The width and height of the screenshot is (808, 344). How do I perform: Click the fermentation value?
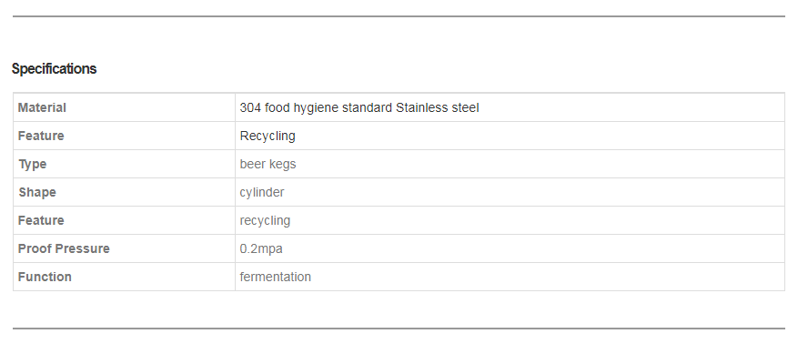tap(275, 277)
